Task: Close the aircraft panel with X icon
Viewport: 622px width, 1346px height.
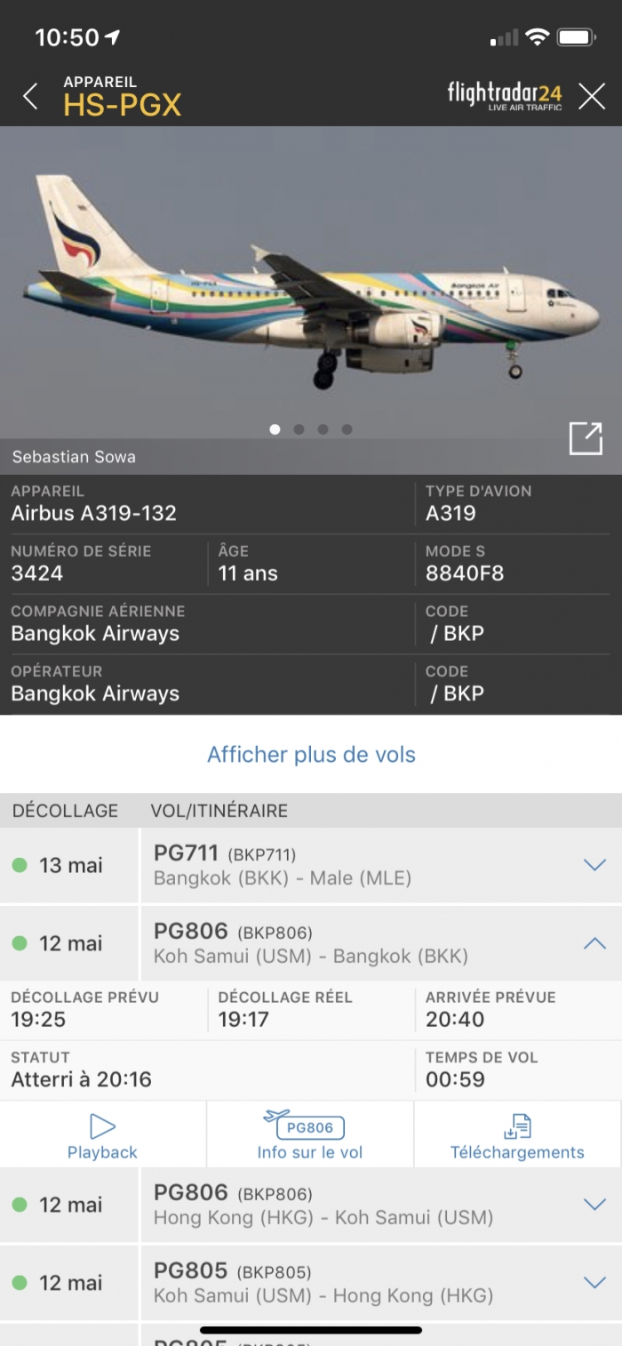Action: pyautogui.click(x=592, y=95)
